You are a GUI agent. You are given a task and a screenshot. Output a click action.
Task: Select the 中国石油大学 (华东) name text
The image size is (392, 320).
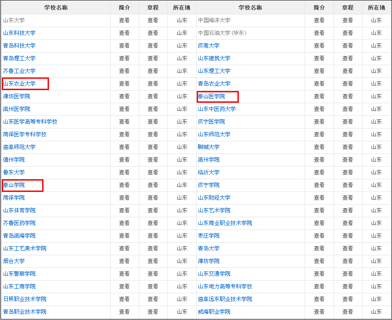(x=222, y=33)
